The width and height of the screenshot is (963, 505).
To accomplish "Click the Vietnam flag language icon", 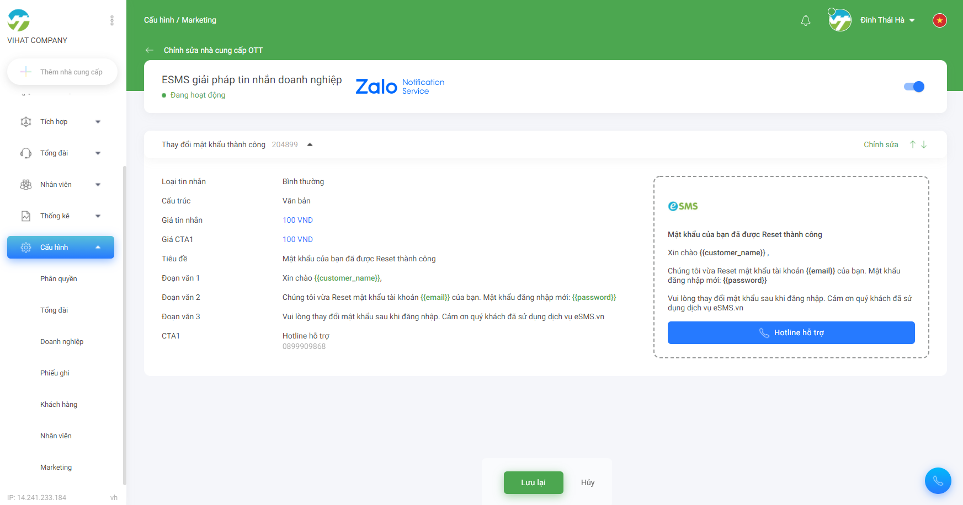I will click(x=939, y=20).
